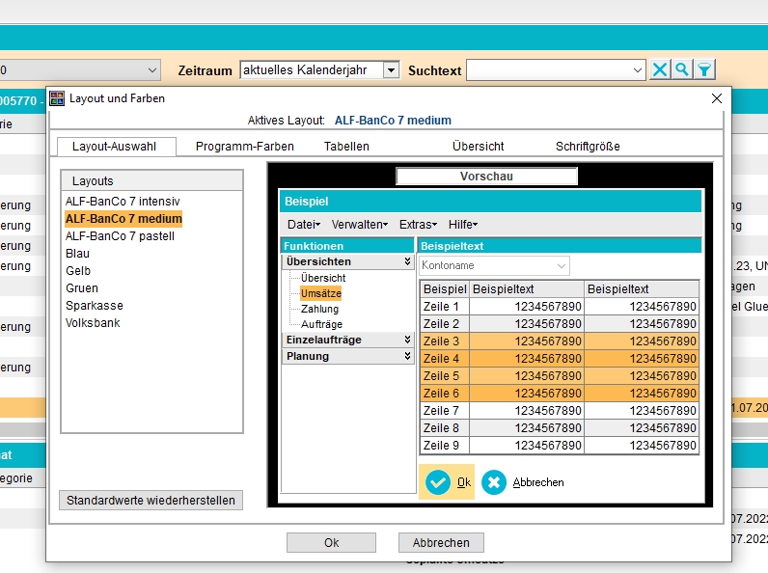Screen dimensions: 768x573
Task: Click the Layout und Farben window icon
Action: pyautogui.click(x=57, y=98)
